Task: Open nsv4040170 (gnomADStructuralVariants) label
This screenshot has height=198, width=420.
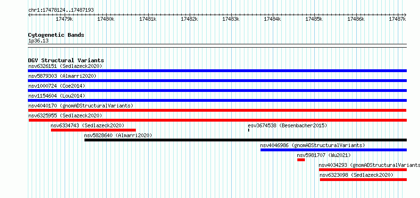Action: (81, 106)
